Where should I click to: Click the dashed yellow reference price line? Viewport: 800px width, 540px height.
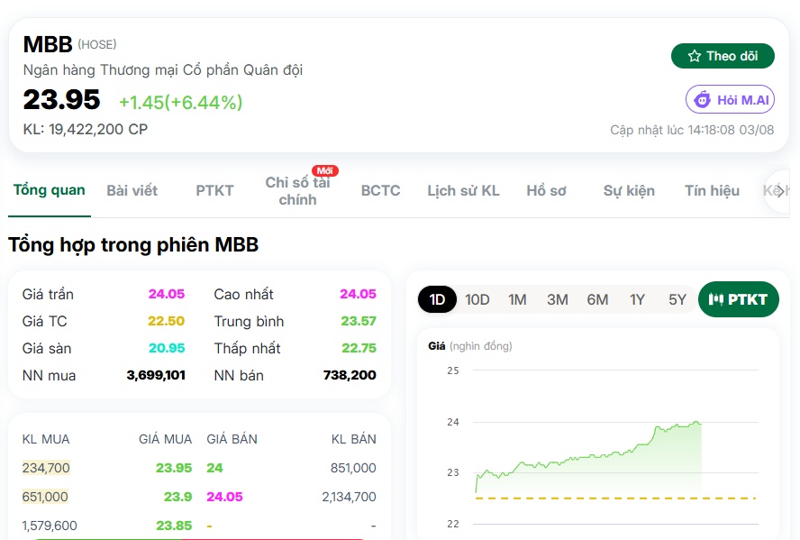[x=615, y=499]
